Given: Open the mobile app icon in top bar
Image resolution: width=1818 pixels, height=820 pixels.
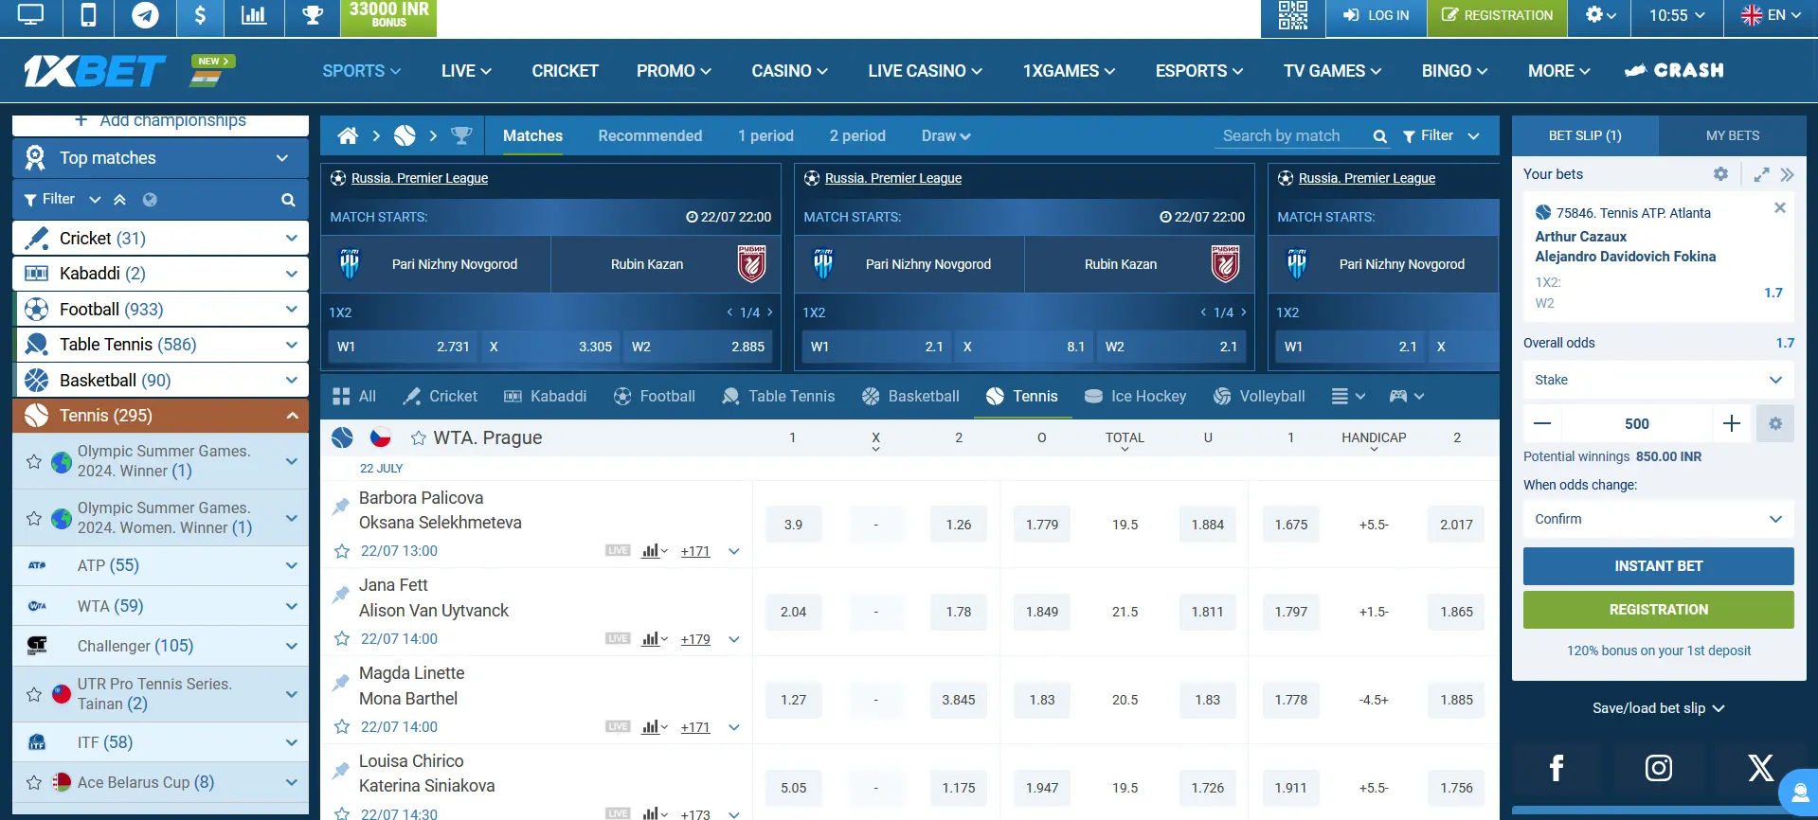Looking at the screenshot, I should tap(88, 16).
